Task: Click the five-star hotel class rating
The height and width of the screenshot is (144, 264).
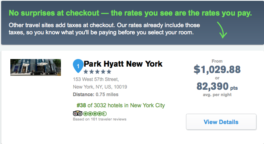Action: pos(97,72)
